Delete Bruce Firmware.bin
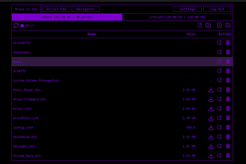Screen dimensions: 246x164 click(228, 99)
